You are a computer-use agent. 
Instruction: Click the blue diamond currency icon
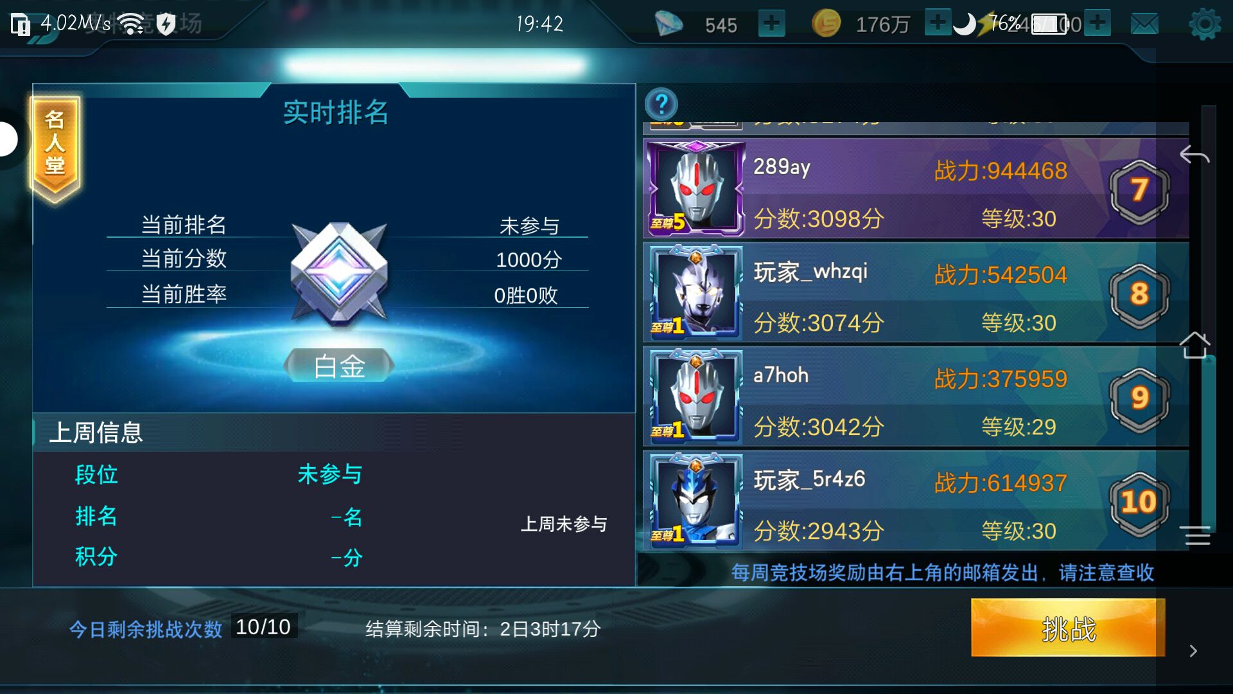pos(669,24)
